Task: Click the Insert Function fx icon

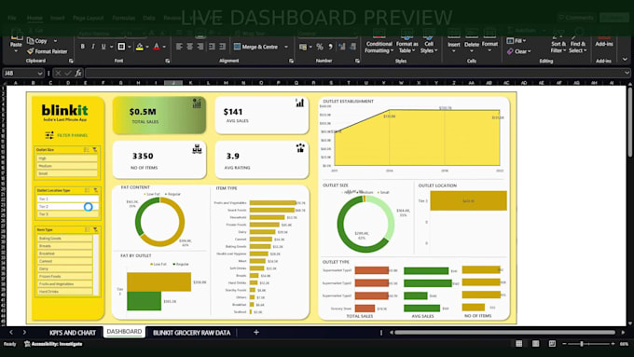Action: 78,74
